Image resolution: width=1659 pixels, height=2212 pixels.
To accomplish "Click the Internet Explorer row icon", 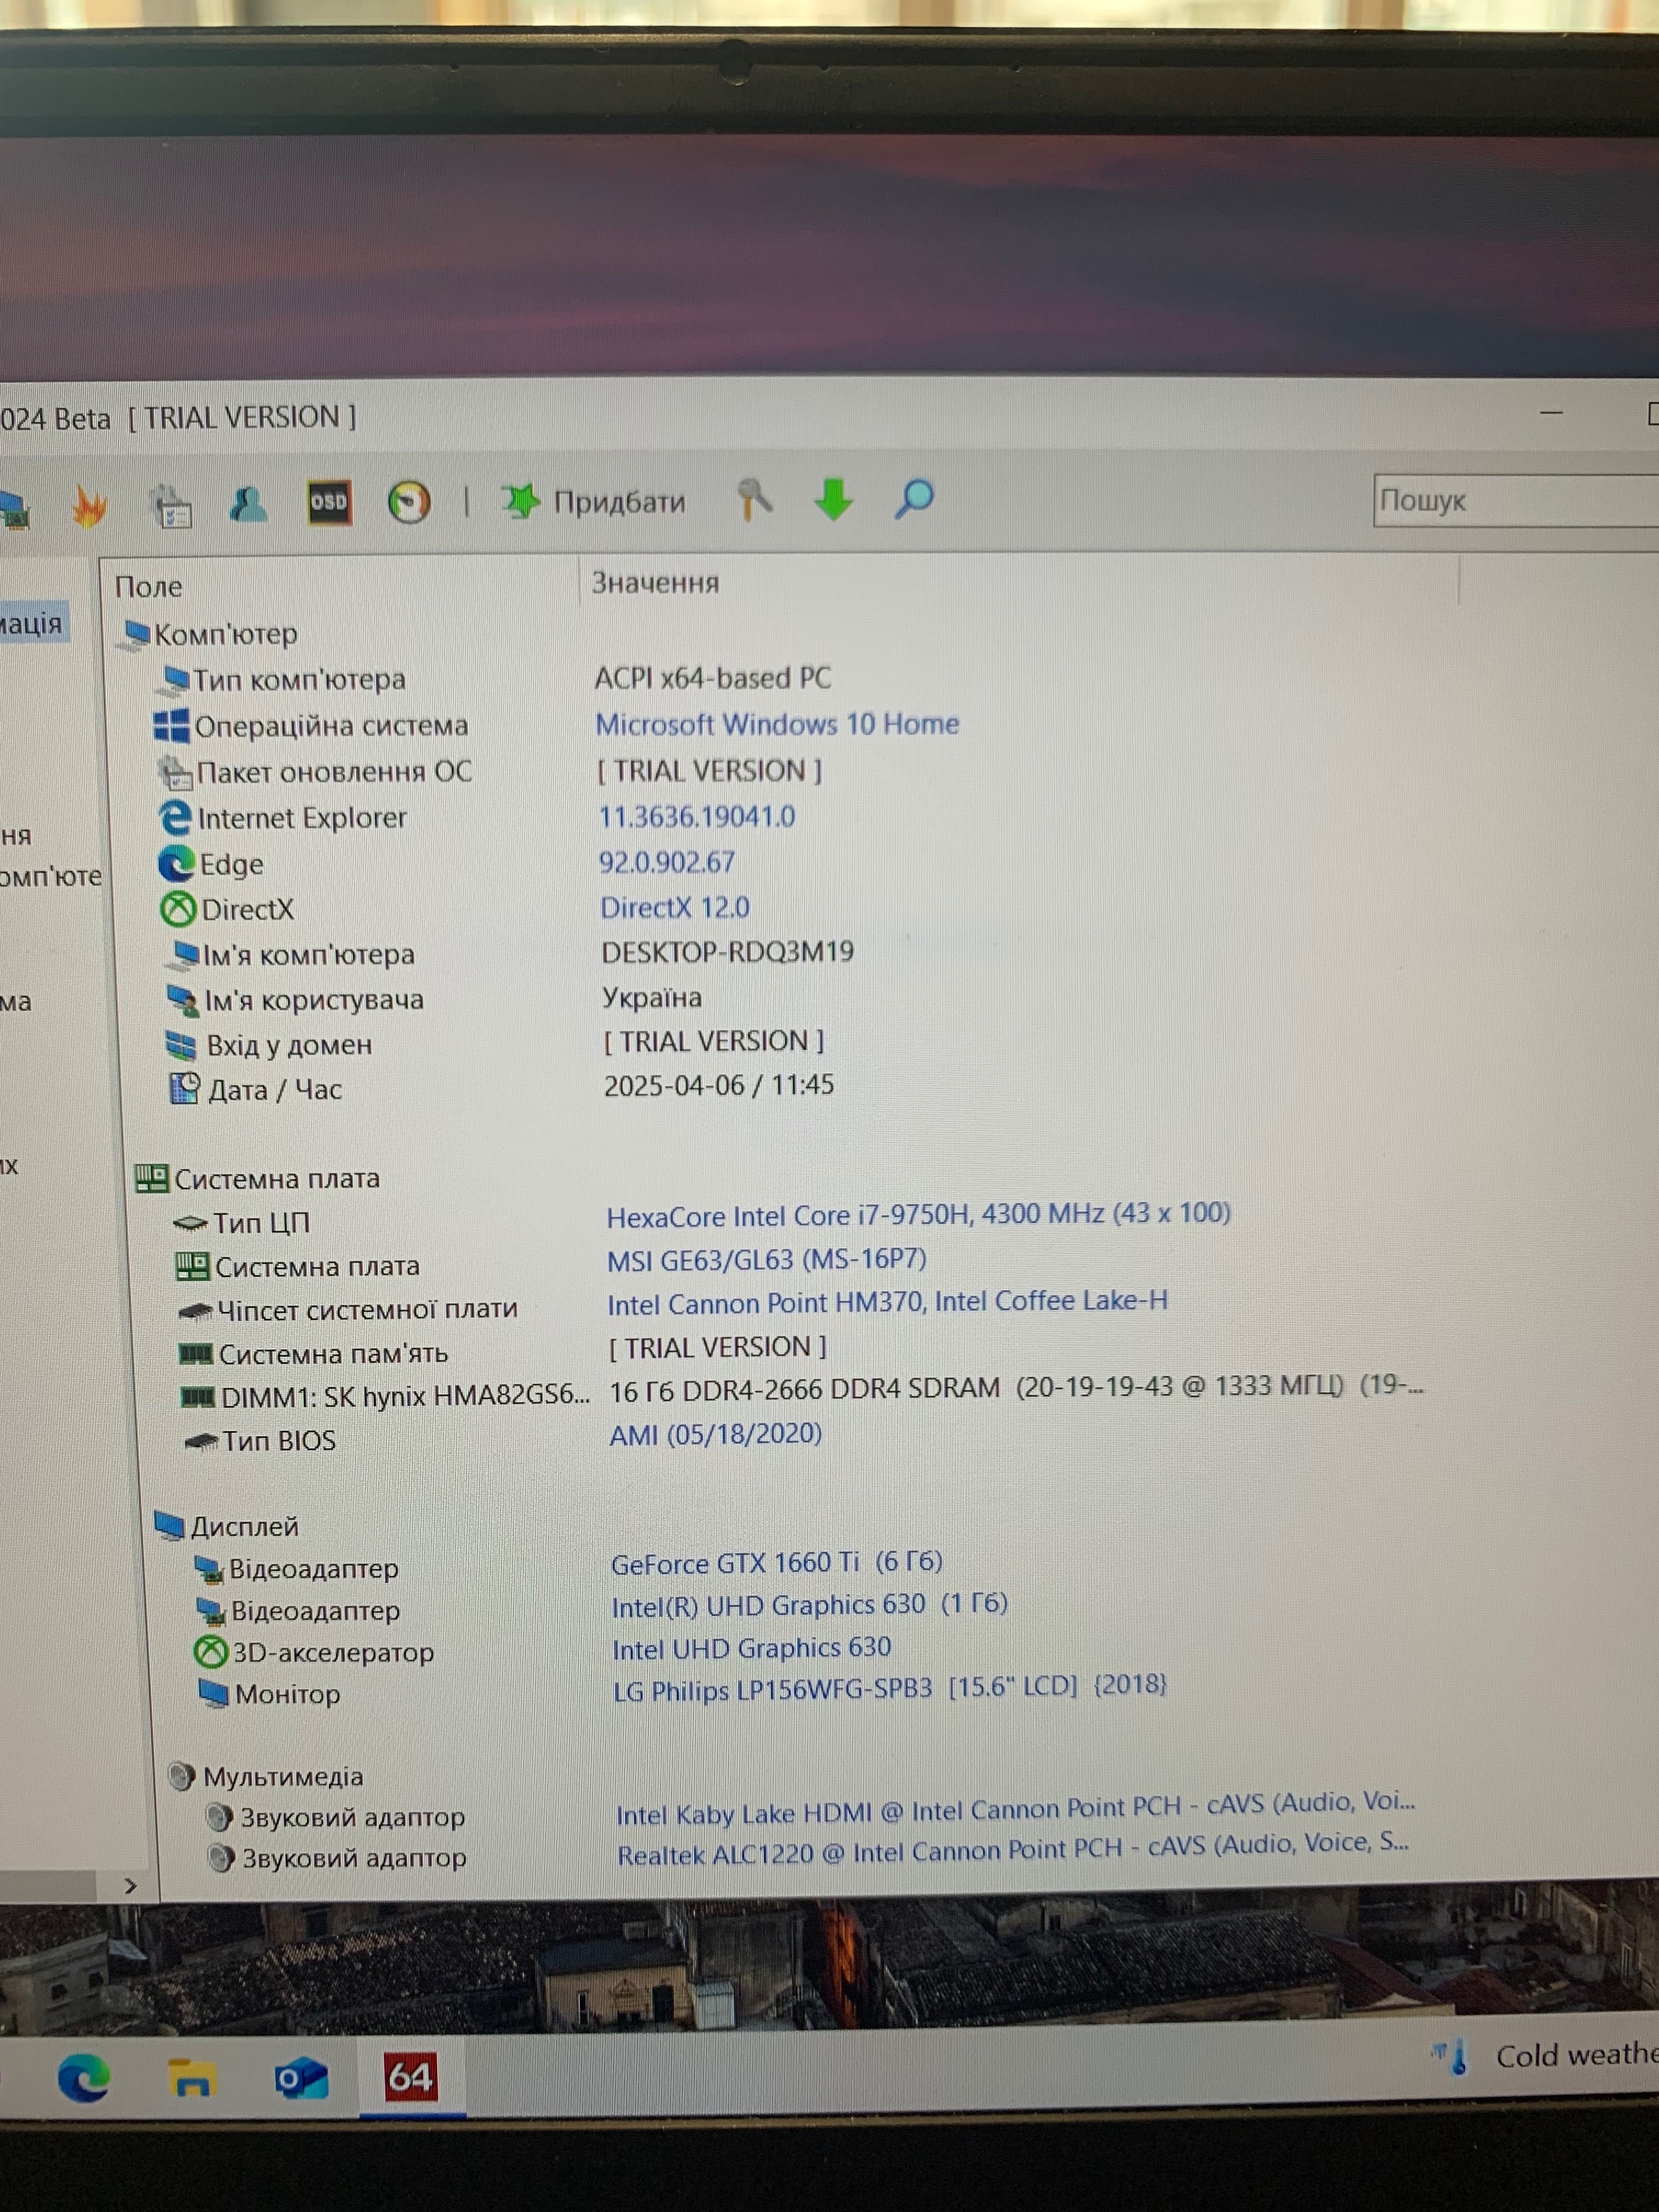I will (175, 818).
